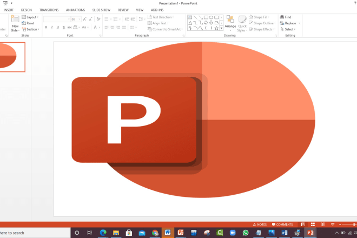The height and width of the screenshot is (238, 357).
Task: Select the 5-Point Star shape in gallery
Action: [216, 28]
